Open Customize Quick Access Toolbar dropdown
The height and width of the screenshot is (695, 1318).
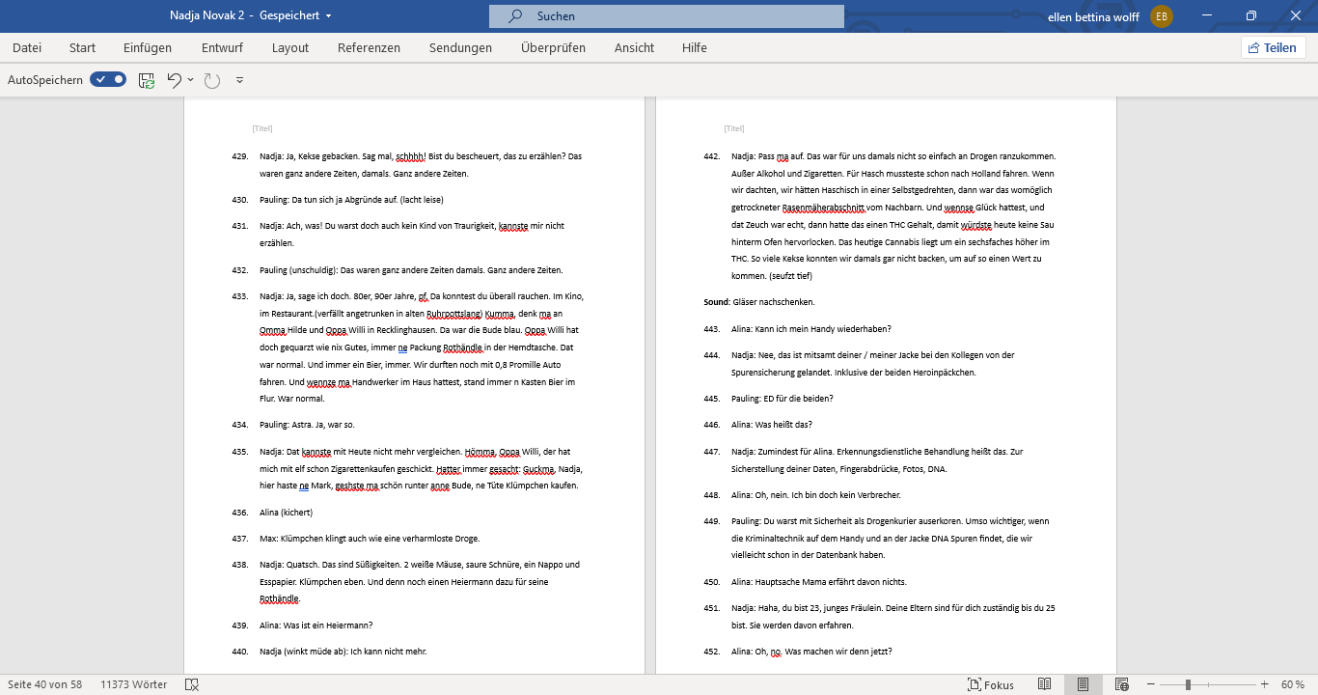pos(239,80)
